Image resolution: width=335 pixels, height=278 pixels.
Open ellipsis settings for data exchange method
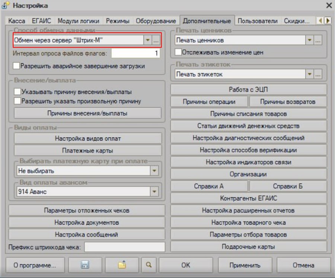click(156, 40)
